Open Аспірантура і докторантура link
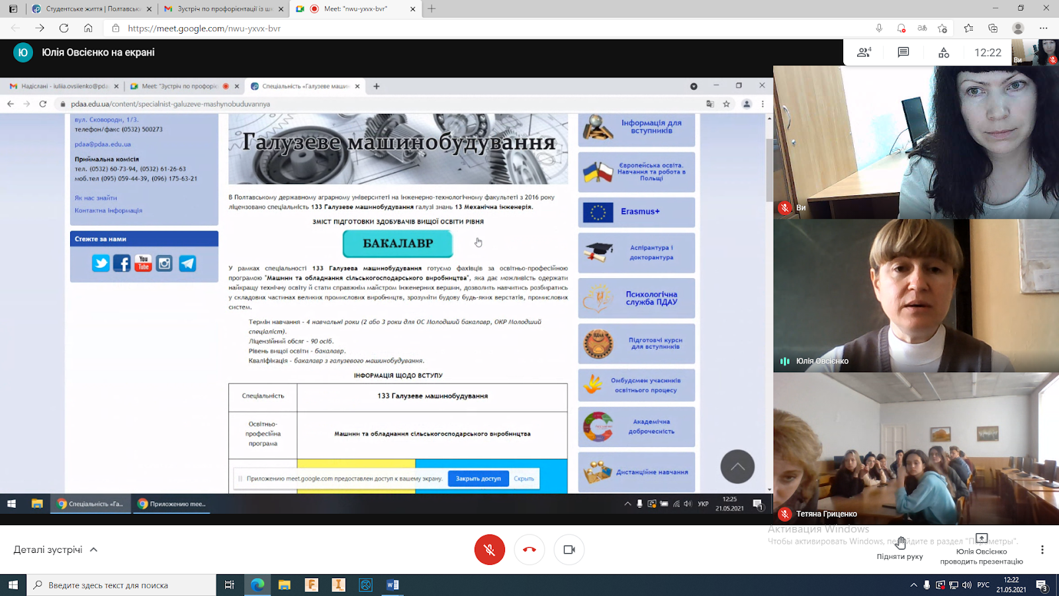 pos(637,252)
